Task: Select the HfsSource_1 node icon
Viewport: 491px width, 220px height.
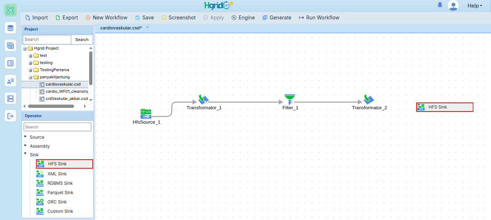Action: click(146, 114)
